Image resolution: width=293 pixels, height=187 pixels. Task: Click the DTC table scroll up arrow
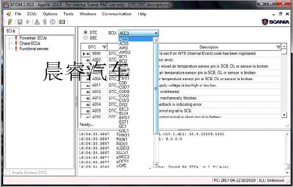pos(284,46)
